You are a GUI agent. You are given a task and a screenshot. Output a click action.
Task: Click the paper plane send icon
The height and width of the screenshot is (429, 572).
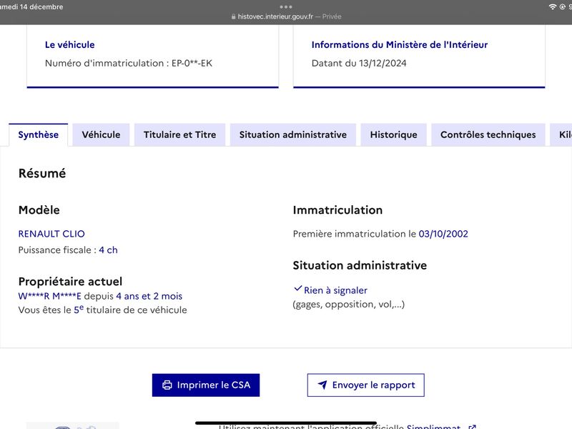pyautogui.click(x=322, y=385)
